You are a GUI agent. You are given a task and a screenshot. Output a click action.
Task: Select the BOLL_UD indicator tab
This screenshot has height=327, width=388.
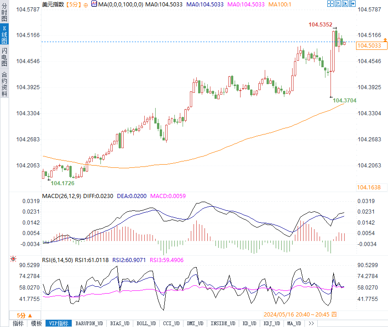click(x=146, y=323)
